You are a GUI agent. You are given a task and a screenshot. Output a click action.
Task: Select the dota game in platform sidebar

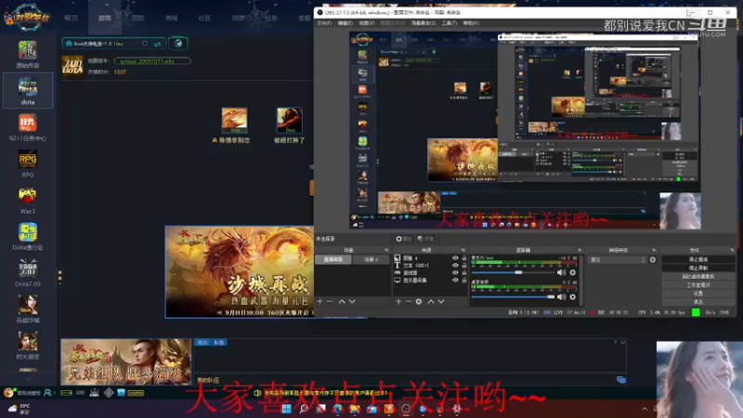(28, 90)
